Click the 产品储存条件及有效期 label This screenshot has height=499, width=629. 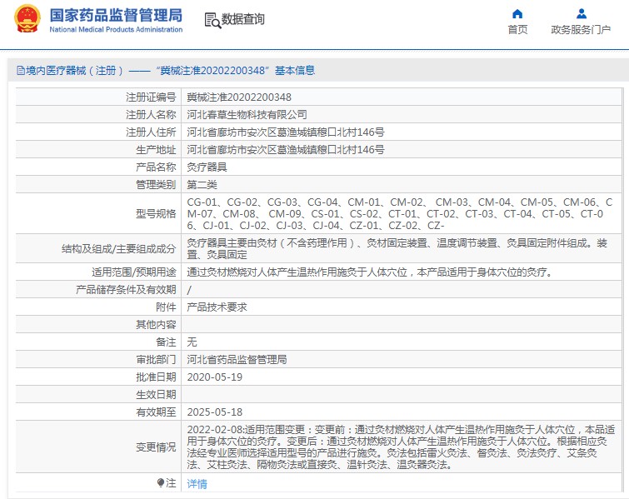pos(126,290)
